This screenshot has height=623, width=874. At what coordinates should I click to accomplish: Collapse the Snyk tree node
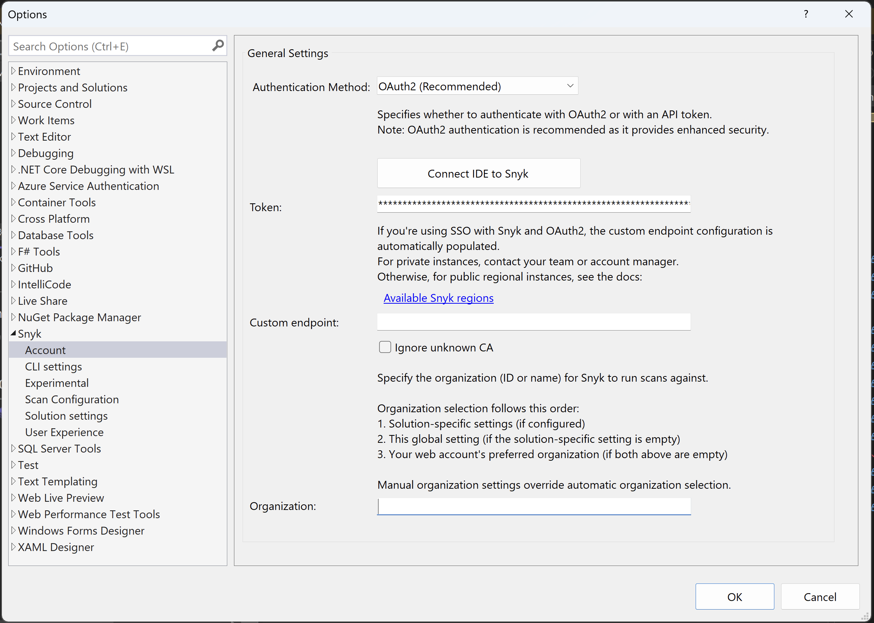coord(13,334)
